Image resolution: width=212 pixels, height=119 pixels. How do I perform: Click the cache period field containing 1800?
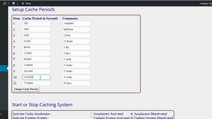[36, 29]
